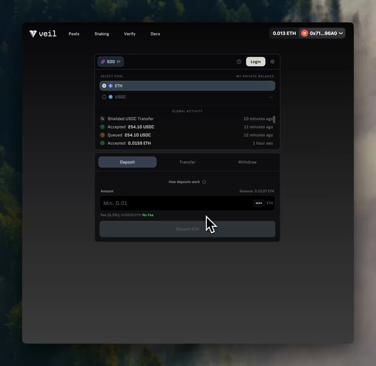Open the 500 XP badge

tap(111, 62)
